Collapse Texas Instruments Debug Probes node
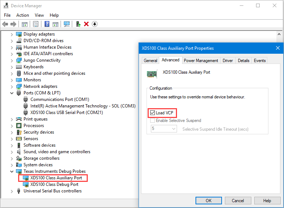284x208 pixels. coord(12,171)
